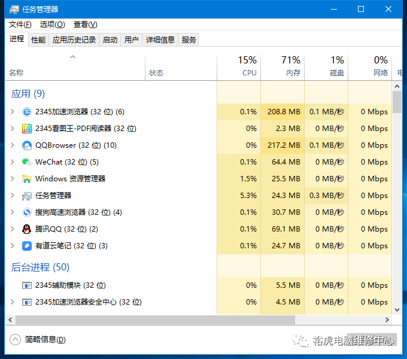
Task: Click the 2345看图王-PDF阅读器 icon
Action: tap(27, 129)
